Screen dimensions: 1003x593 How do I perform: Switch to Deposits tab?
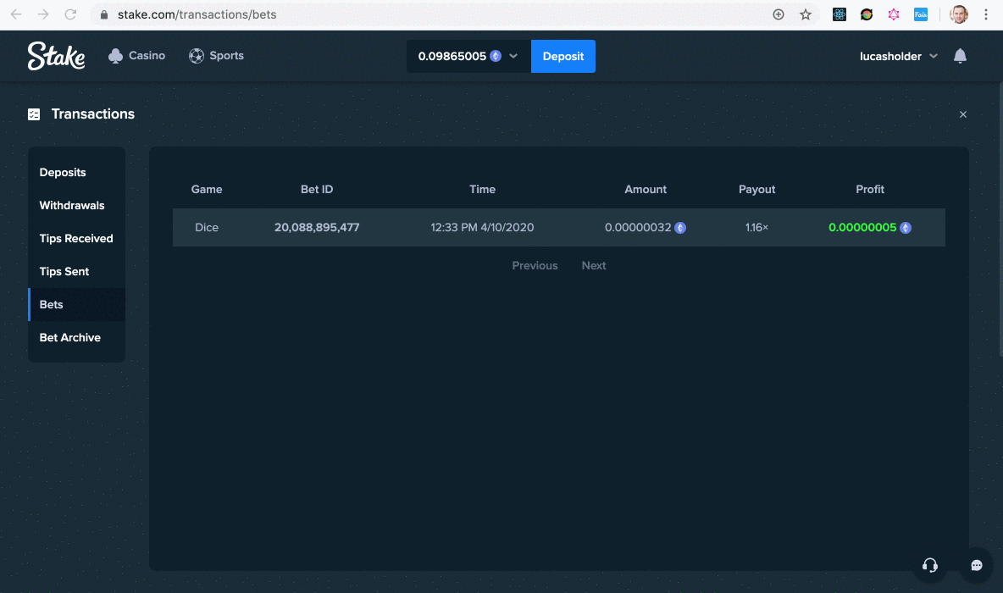[x=77, y=172]
